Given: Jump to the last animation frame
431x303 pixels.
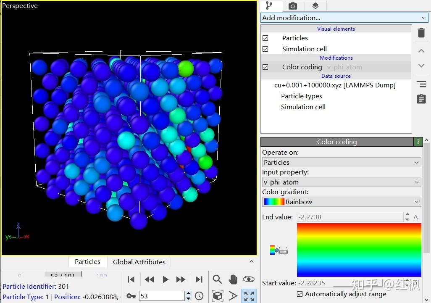Looking at the screenshot, I should pos(199,279).
